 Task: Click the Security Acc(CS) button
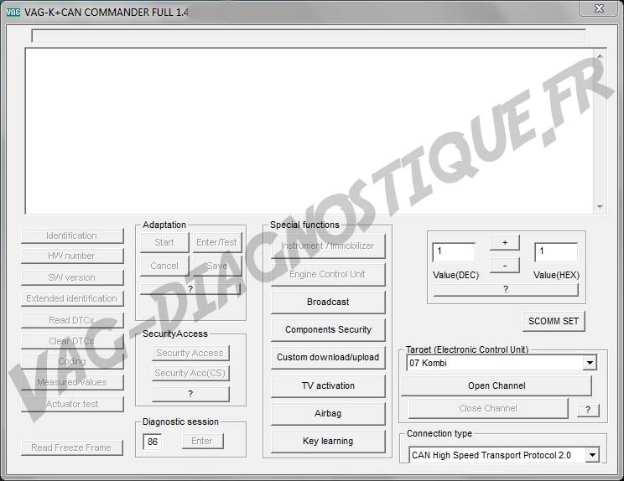tap(190, 373)
